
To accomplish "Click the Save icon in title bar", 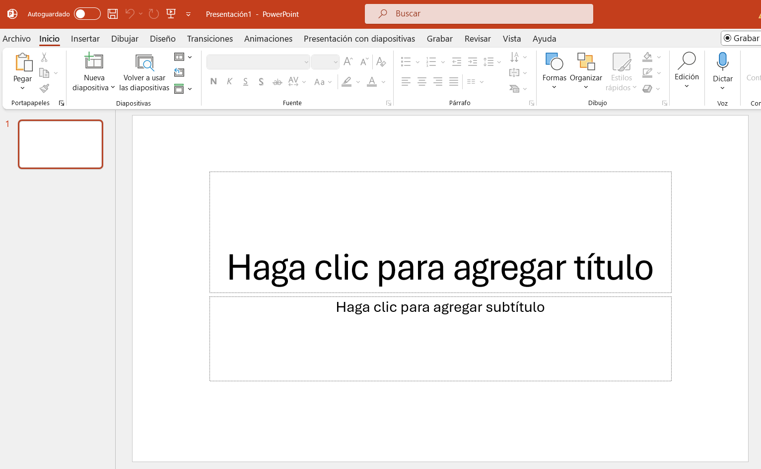I will pos(113,14).
